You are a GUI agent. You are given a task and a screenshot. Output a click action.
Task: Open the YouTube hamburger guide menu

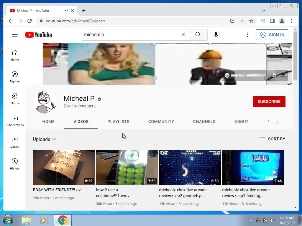15,35
